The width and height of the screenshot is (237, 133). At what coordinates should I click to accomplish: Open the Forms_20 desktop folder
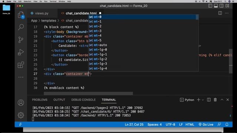click(x=6, y=9)
